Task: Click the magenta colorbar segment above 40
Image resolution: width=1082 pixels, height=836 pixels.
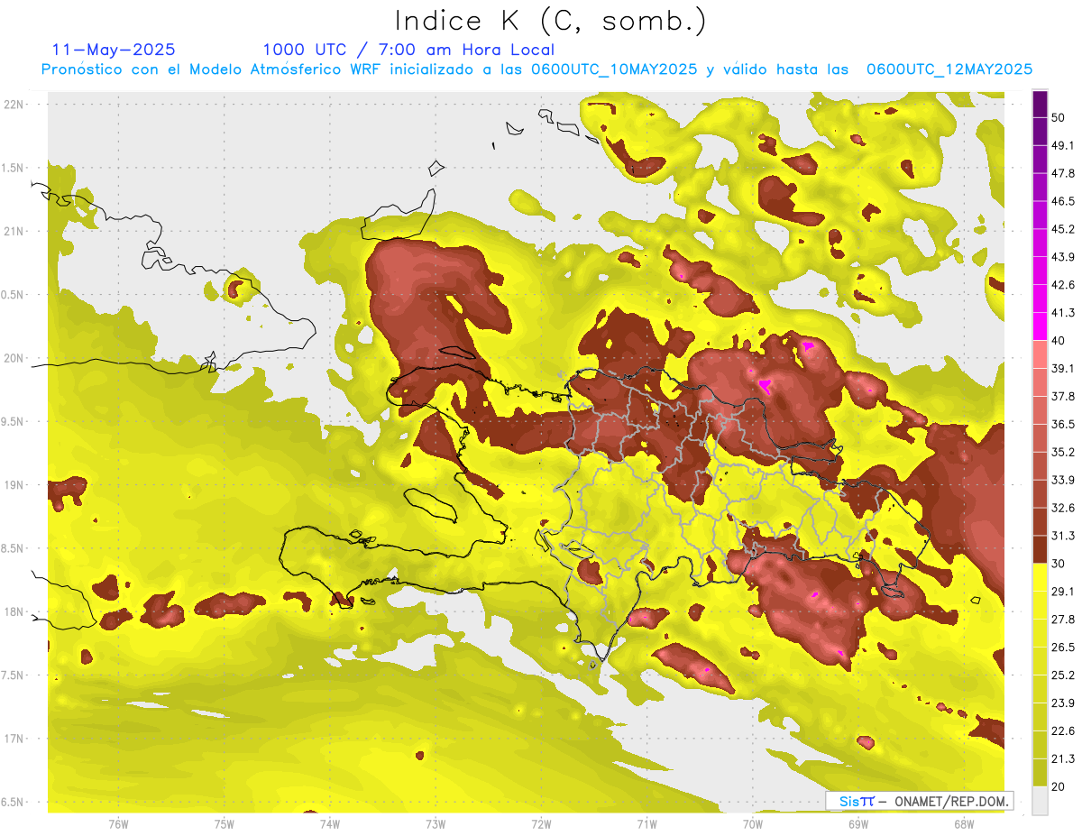Action: pos(1040,326)
